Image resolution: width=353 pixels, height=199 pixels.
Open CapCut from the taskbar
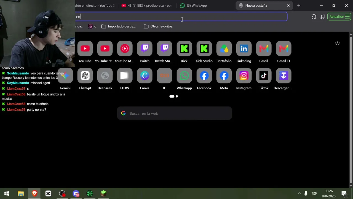48,193
